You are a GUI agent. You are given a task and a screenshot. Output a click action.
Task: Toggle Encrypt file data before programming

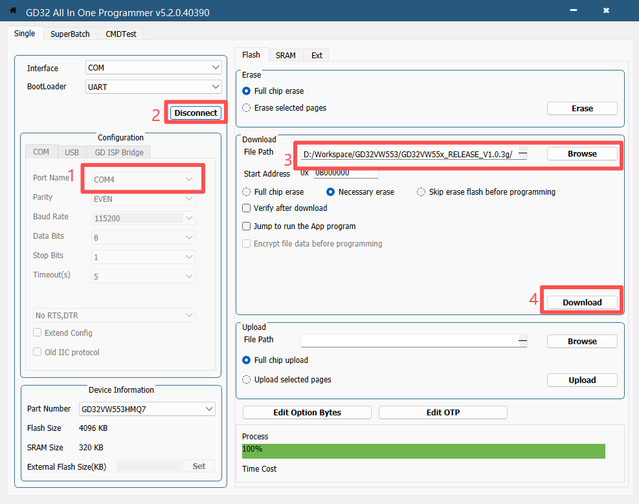pyautogui.click(x=312, y=243)
